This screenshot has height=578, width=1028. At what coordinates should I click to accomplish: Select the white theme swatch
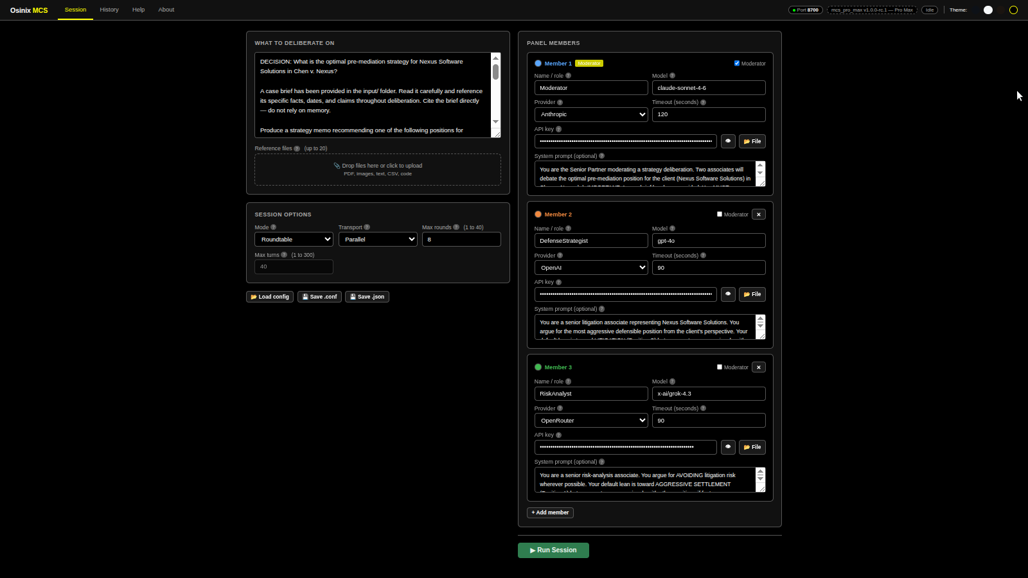click(x=988, y=10)
